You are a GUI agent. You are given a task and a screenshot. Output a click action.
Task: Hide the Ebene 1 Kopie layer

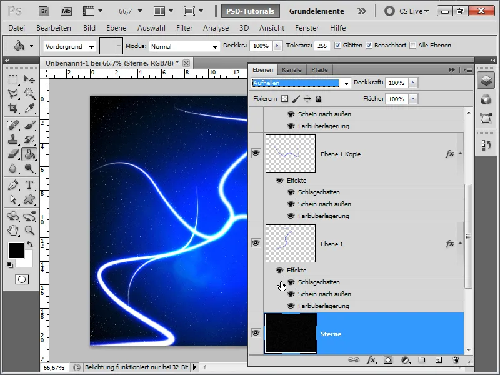pos(256,153)
